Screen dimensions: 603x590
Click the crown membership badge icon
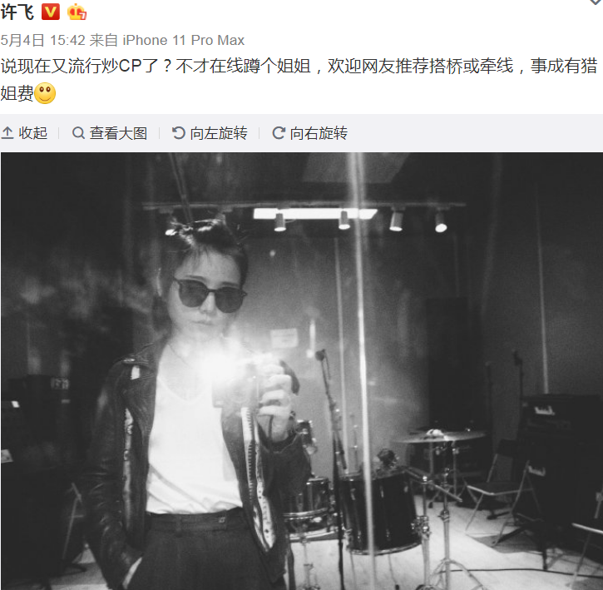pyautogui.click(x=77, y=12)
